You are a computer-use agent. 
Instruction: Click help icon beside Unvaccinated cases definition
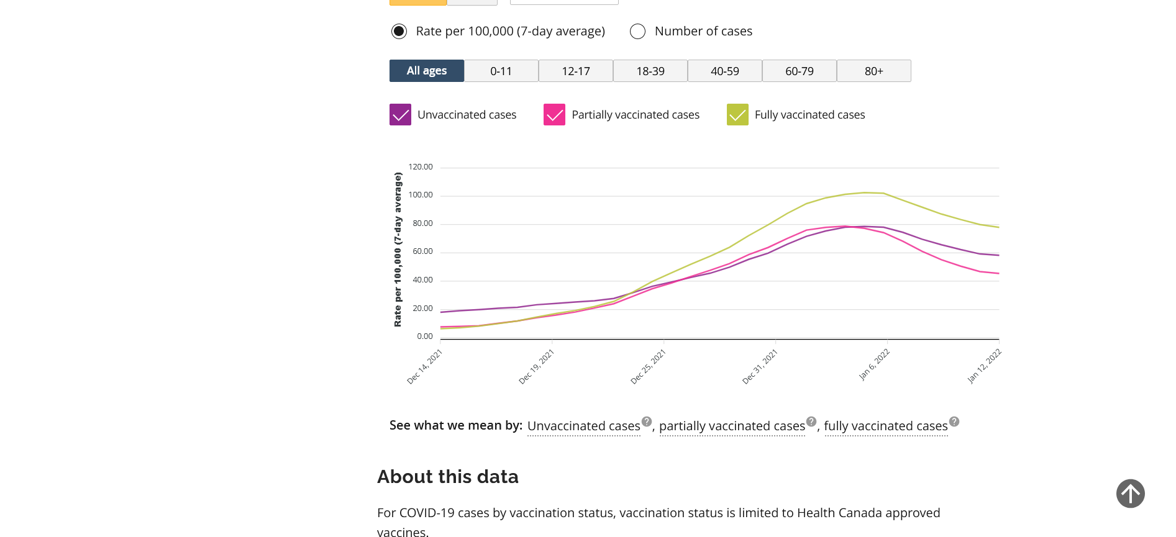coord(647,422)
